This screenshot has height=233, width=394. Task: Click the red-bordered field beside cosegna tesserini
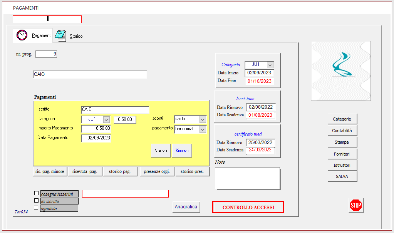point(125,194)
